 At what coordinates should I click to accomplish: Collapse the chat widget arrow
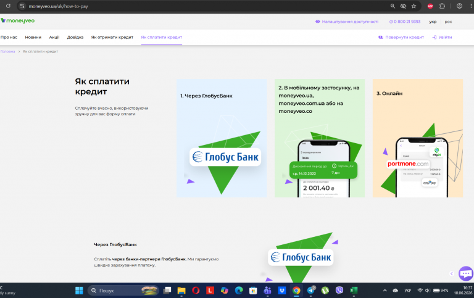pyautogui.click(x=452, y=273)
